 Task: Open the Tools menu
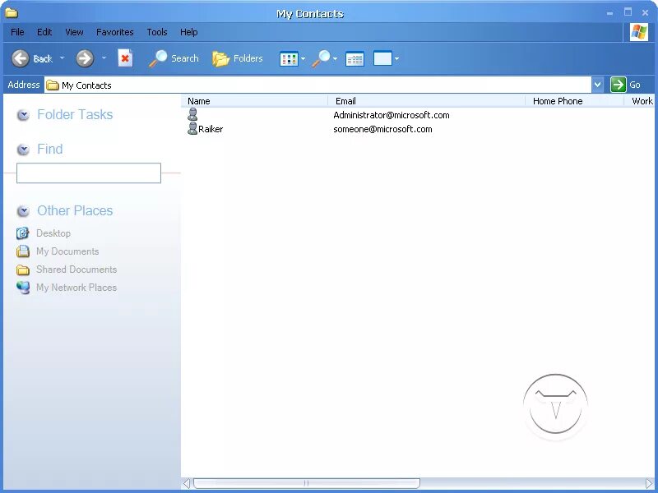click(157, 32)
